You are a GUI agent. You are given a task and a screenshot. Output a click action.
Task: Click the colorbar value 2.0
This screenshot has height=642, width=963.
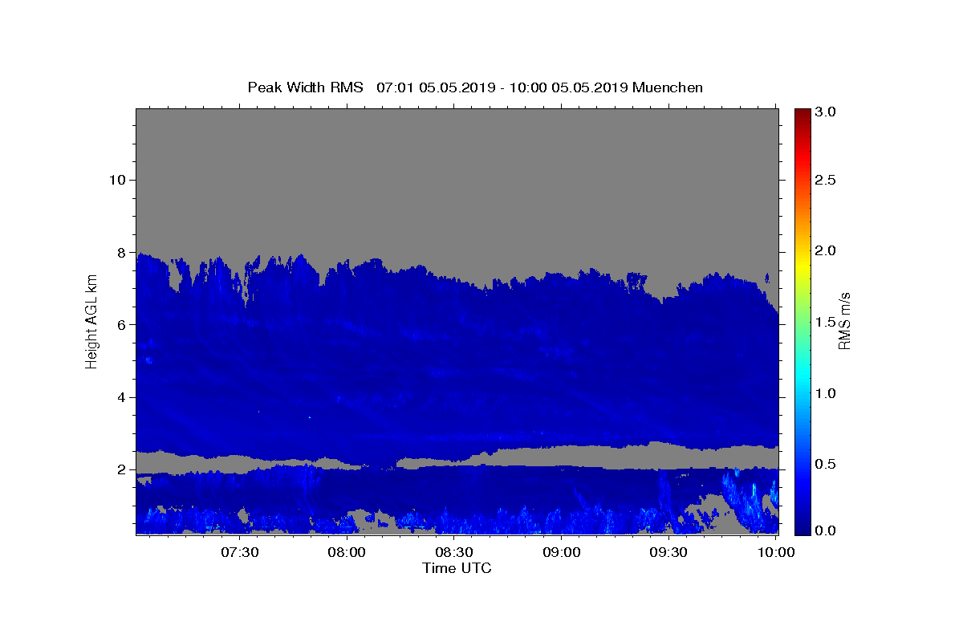[x=827, y=250]
